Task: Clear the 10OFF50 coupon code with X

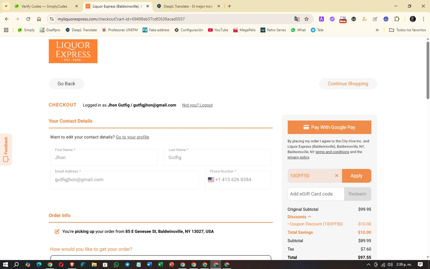Action: (337, 176)
